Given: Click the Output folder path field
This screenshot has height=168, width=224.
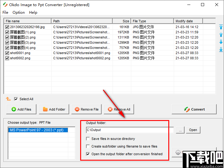Looking at the screenshot, I should click(x=130, y=130).
